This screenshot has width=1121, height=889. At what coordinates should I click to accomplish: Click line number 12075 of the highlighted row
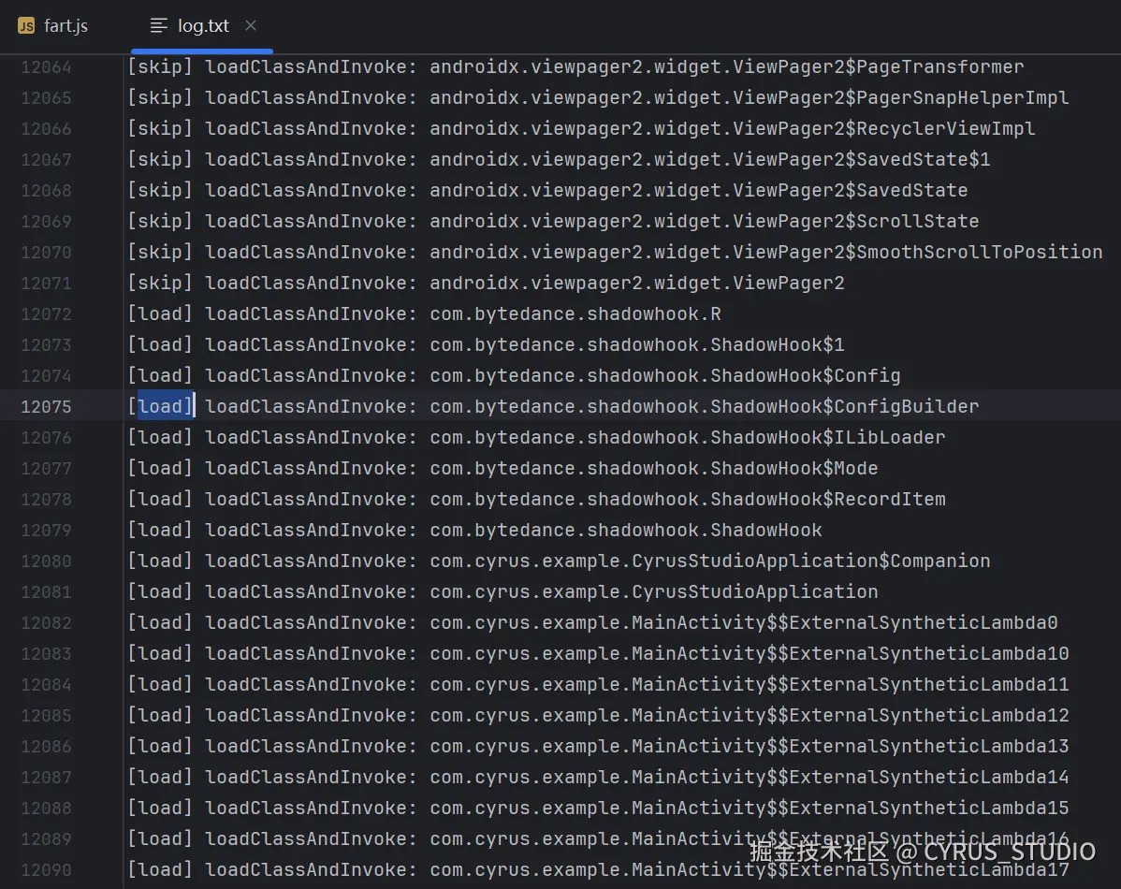(47, 405)
